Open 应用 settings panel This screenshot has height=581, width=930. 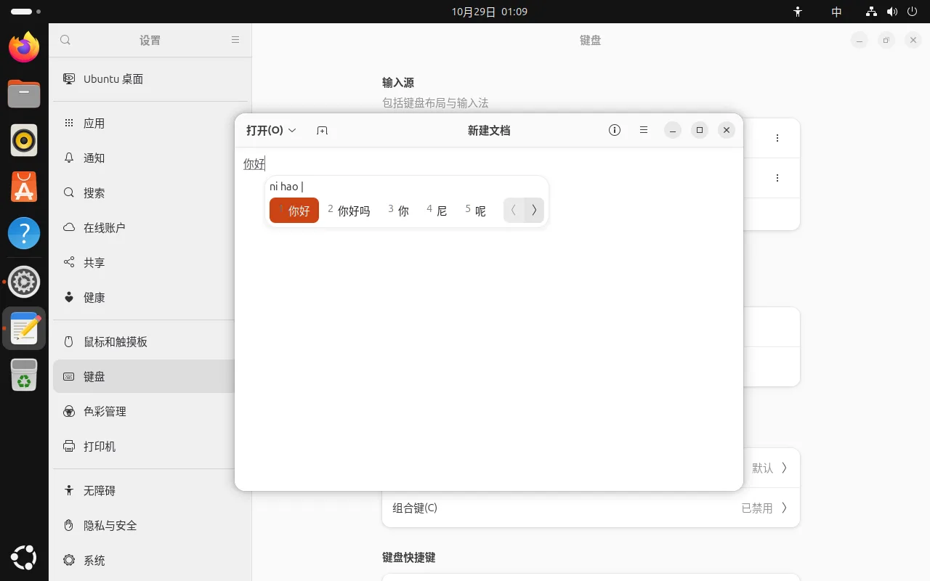click(x=150, y=123)
